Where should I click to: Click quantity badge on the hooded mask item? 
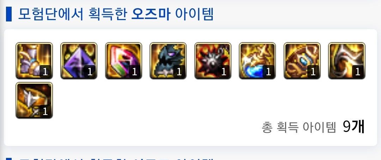pos(179,72)
